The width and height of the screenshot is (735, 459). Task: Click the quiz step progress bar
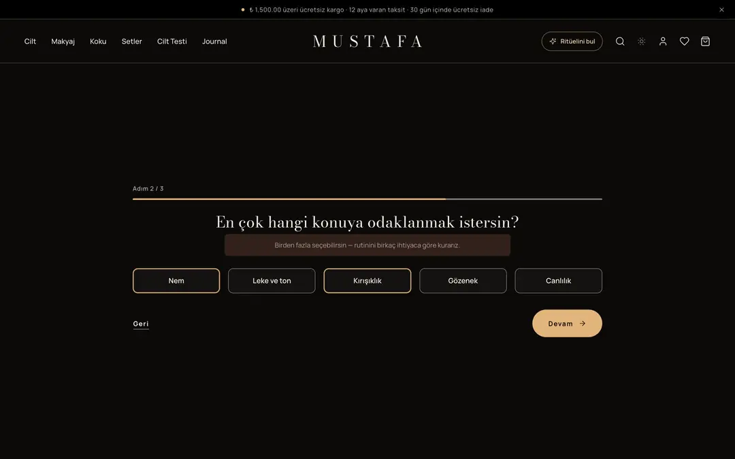(x=367, y=199)
